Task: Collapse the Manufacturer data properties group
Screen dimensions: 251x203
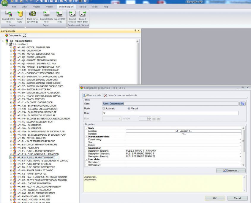Action: [x=86, y=137]
